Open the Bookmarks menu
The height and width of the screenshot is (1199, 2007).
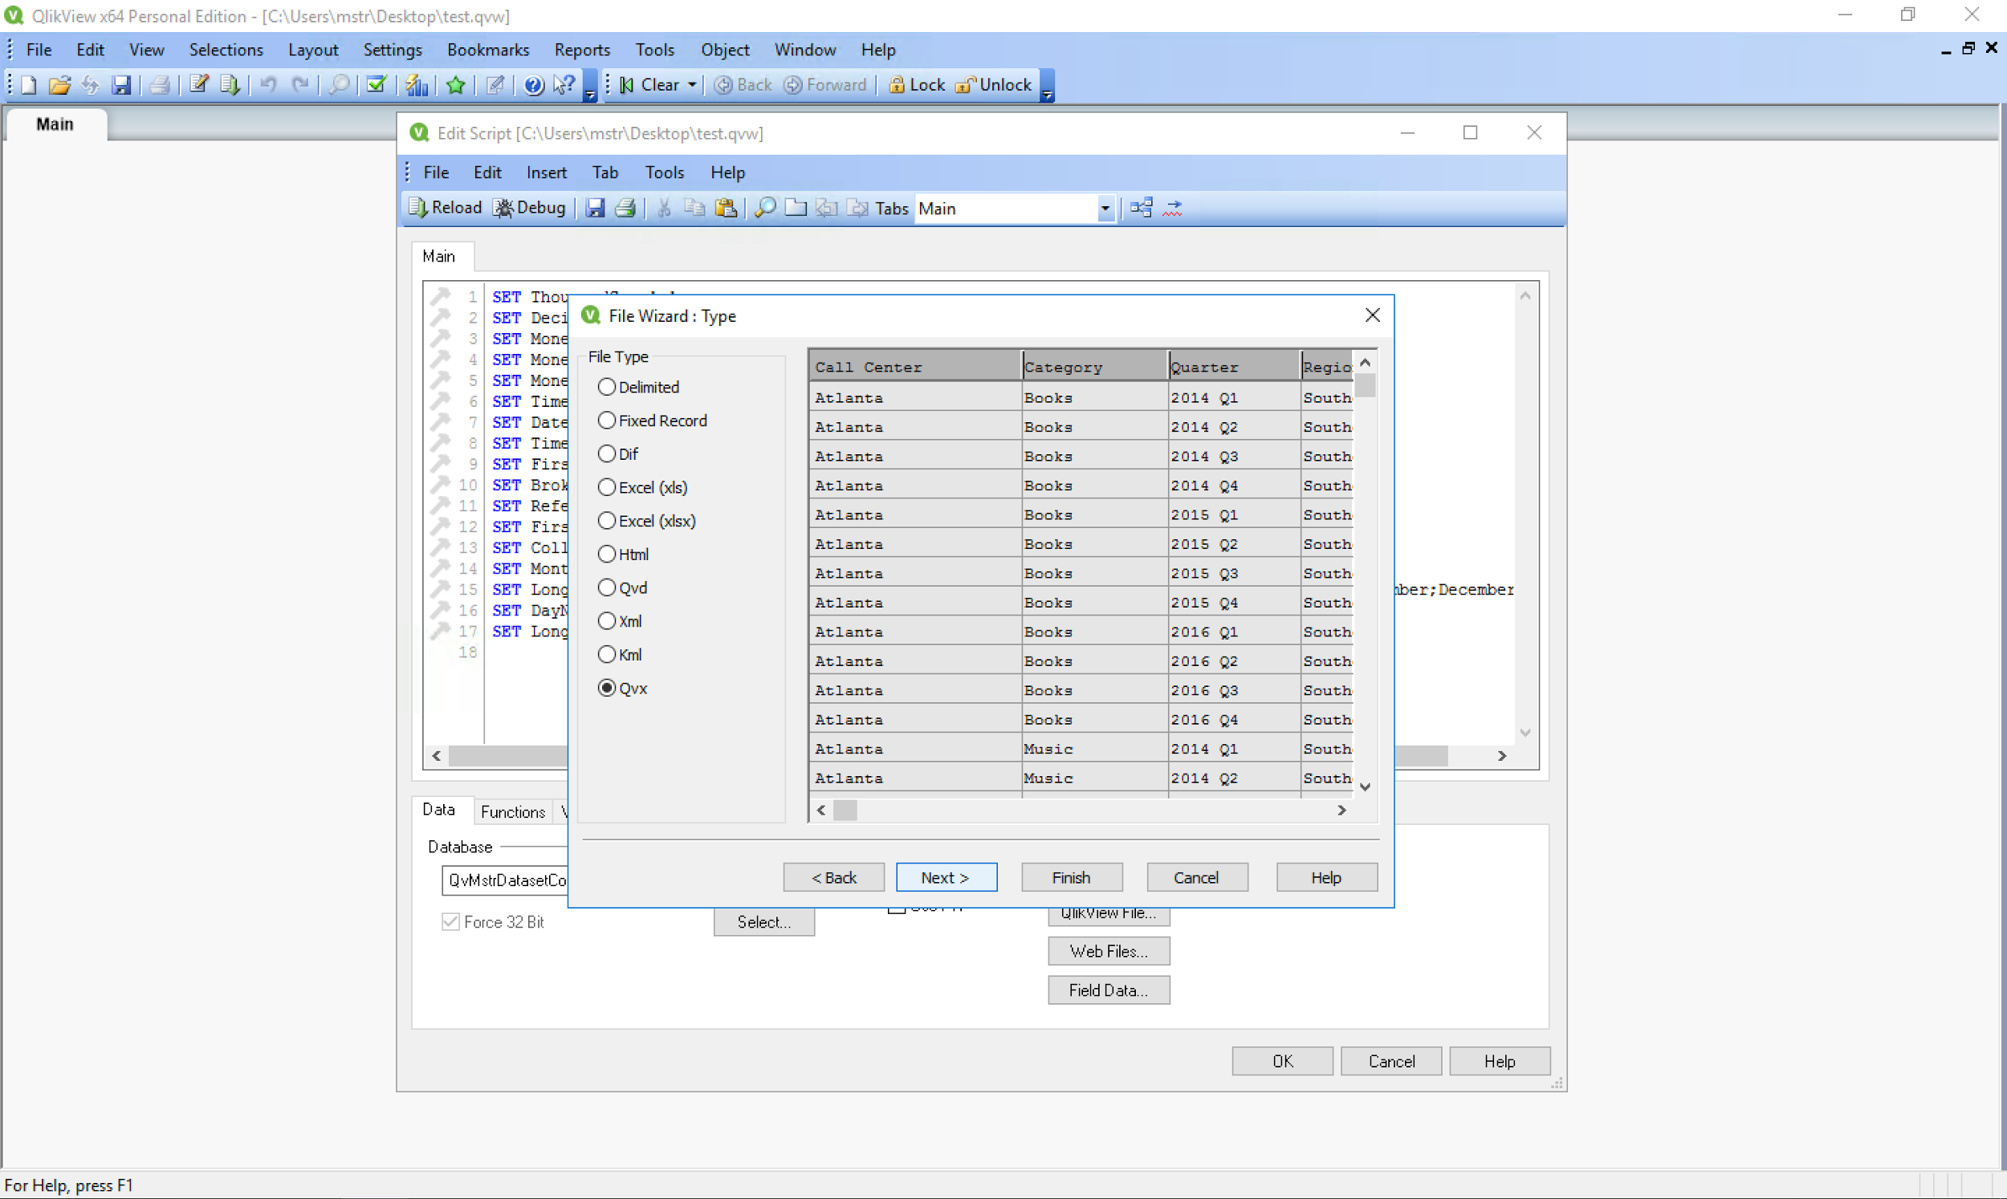pos(488,49)
